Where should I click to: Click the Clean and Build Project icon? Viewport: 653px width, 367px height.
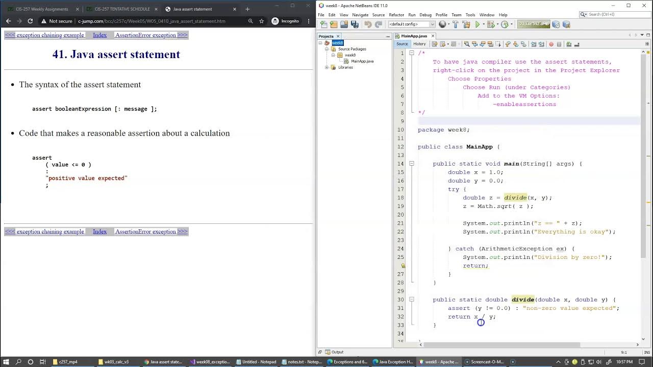pyautogui.click(x=466, y=24)
